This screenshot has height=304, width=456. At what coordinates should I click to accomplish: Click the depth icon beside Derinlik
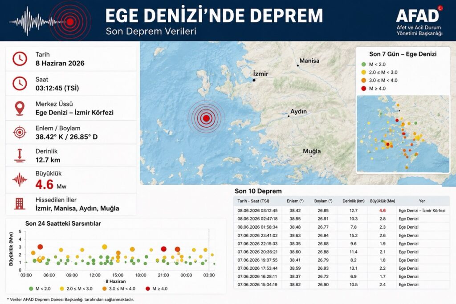pos(20,155)
